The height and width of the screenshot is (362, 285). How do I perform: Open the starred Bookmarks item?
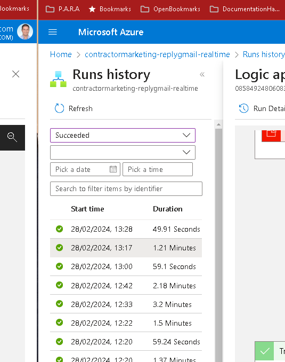pos(110,9)
